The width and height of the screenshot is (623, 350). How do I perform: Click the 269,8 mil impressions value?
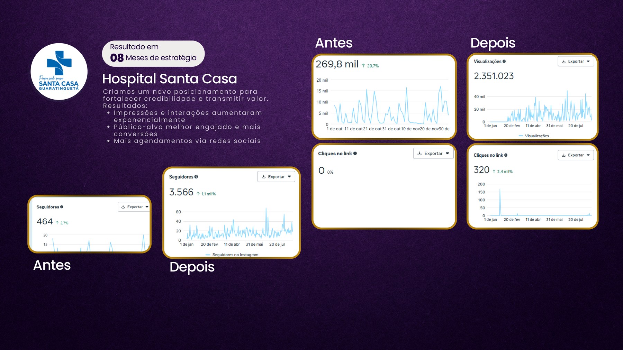(x=337, y=64)
